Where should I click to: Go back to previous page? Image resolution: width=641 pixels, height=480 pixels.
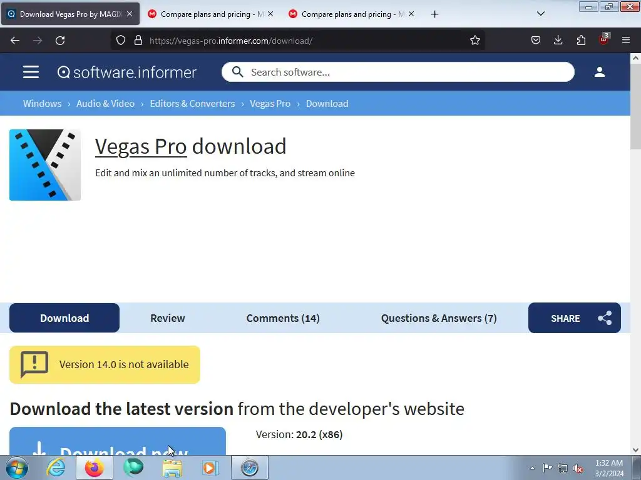point(15,41)
